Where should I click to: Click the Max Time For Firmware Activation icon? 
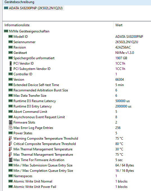pyautogui.click(x=11, y=160)
